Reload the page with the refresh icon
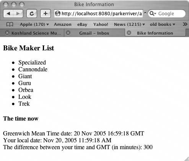Screen dimensions: 189x161 pyautogui.click(x=32, y=13)
